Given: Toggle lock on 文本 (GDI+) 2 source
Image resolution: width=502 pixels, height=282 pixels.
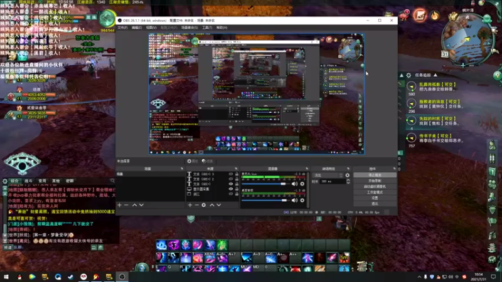Looking at the screenshot, I should tap(237, 179).
